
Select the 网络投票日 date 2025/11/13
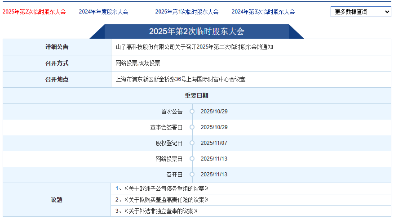(x=214, y=159)
